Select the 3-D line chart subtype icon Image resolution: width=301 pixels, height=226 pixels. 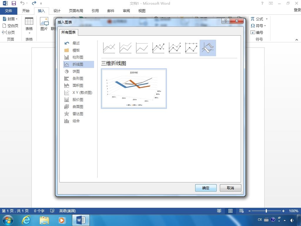coord(208,48)
